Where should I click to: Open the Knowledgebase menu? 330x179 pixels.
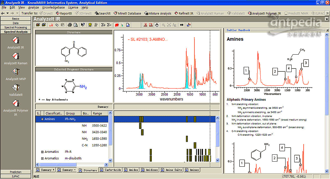53,7
